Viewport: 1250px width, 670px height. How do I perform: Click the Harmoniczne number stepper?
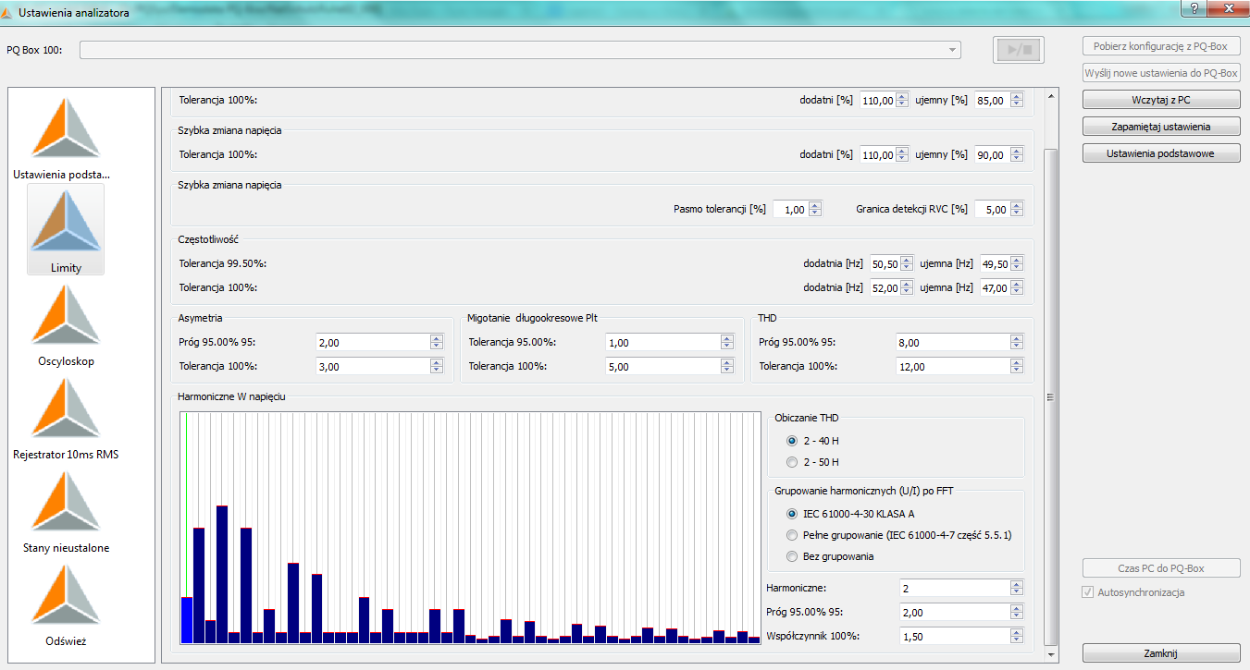coord(1017,588)
